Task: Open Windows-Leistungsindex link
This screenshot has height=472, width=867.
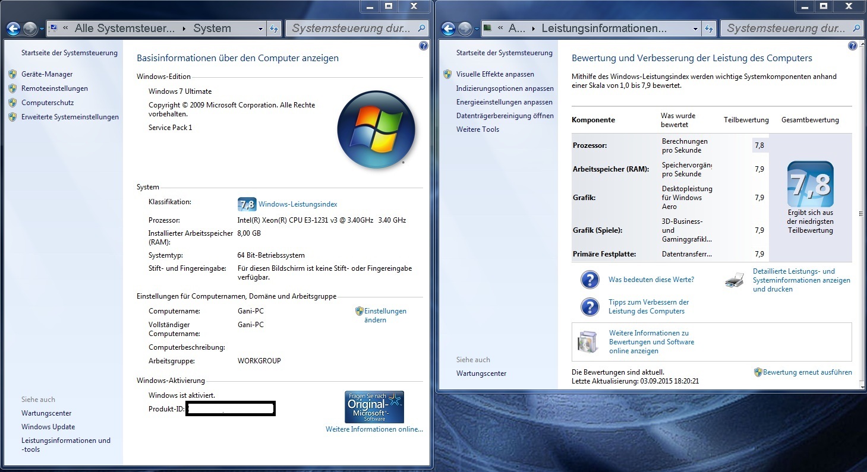Action: (298, 204)
